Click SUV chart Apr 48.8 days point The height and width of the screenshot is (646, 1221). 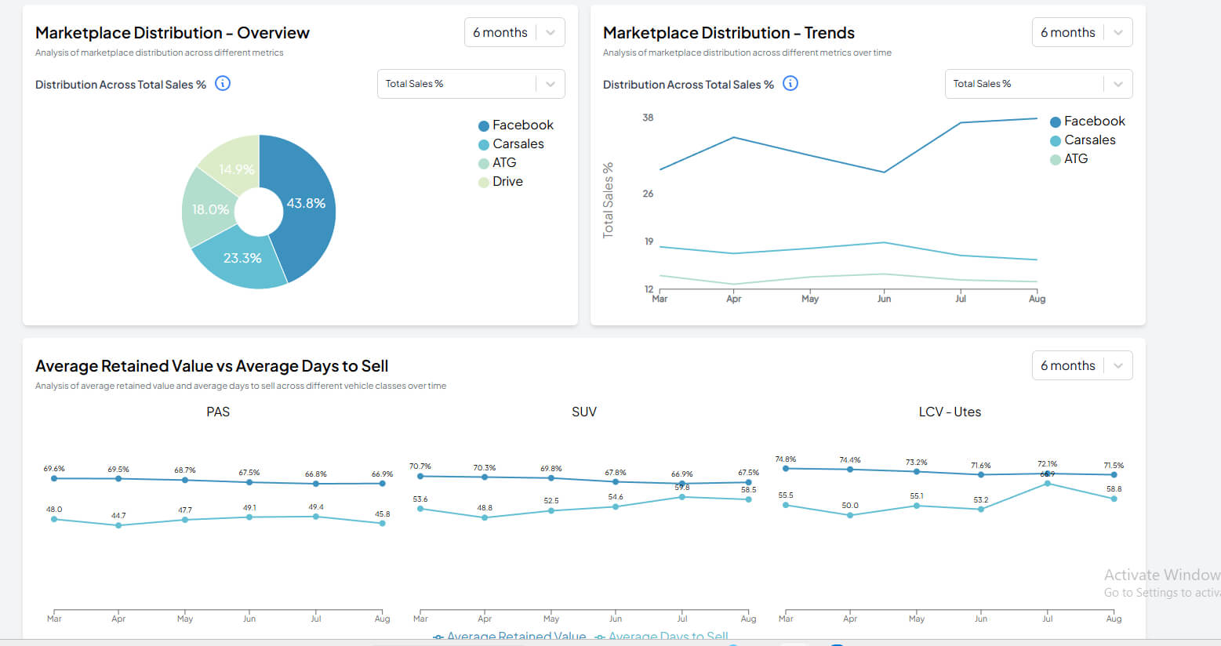click(485, 517)
